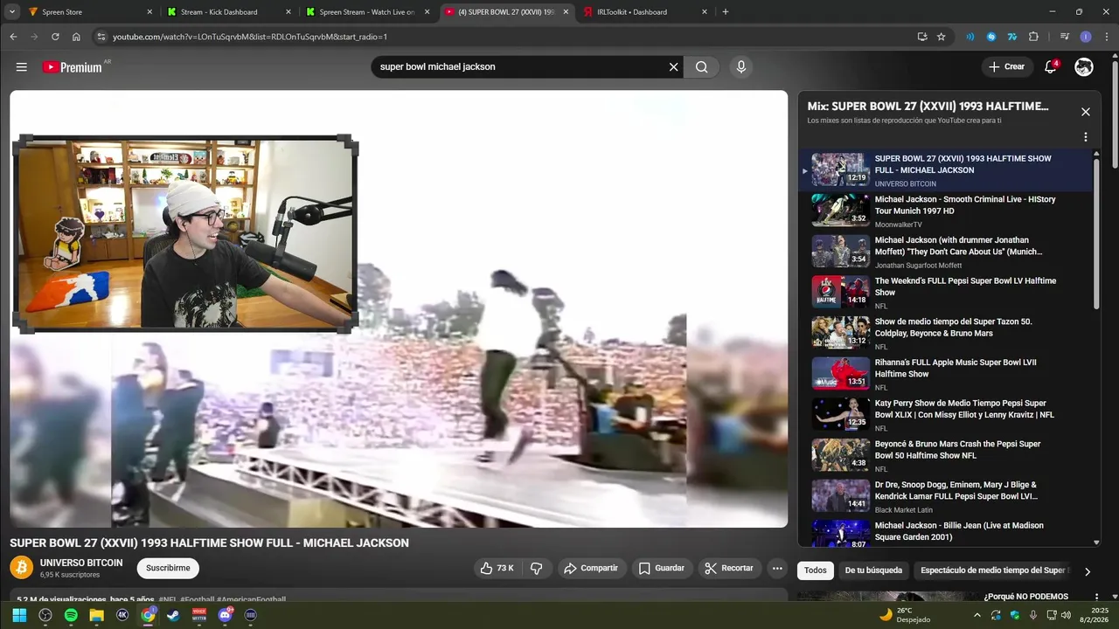The height and width of the screenshot is (629, 1119).
Task: Open the notifications bell
Action: (1051, 67)
